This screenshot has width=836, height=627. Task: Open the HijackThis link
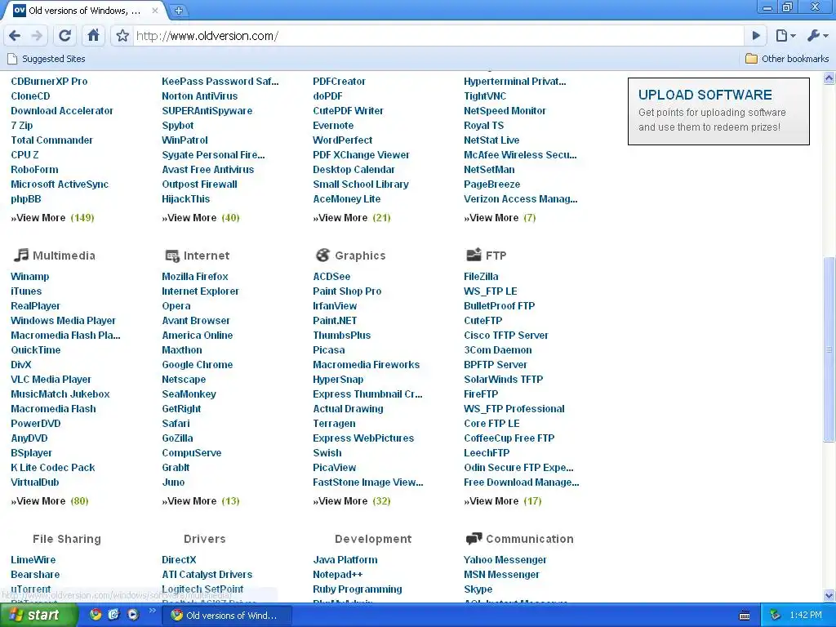[x=185, y=198]
